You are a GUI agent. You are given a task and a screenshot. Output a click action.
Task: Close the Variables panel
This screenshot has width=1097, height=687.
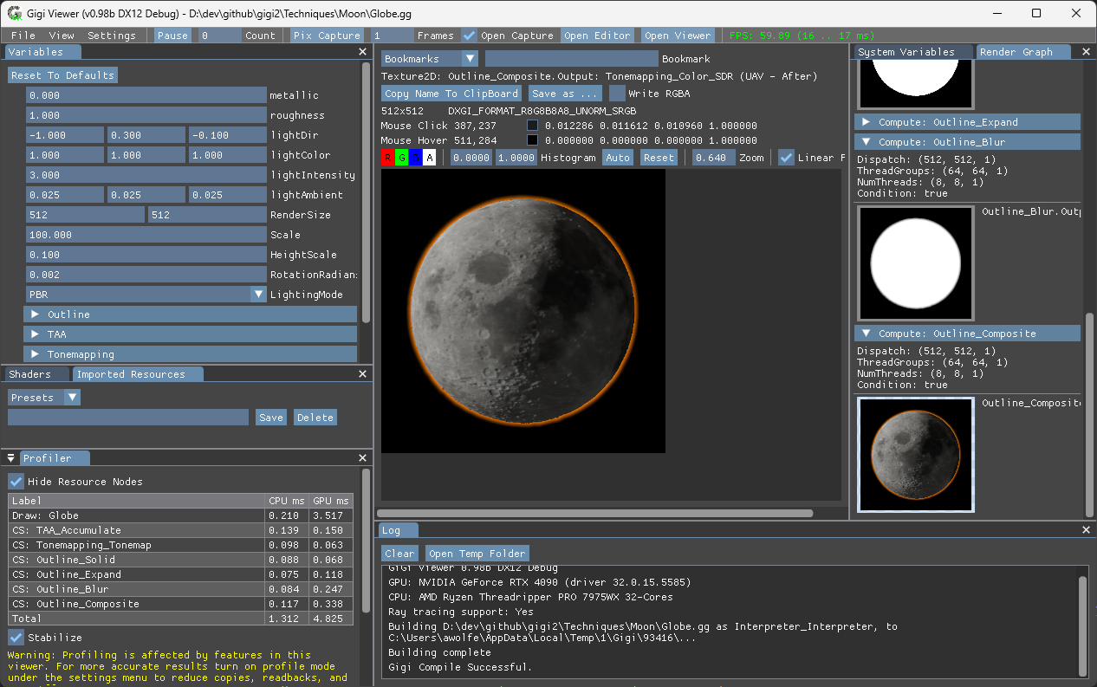tap(362, 50)
